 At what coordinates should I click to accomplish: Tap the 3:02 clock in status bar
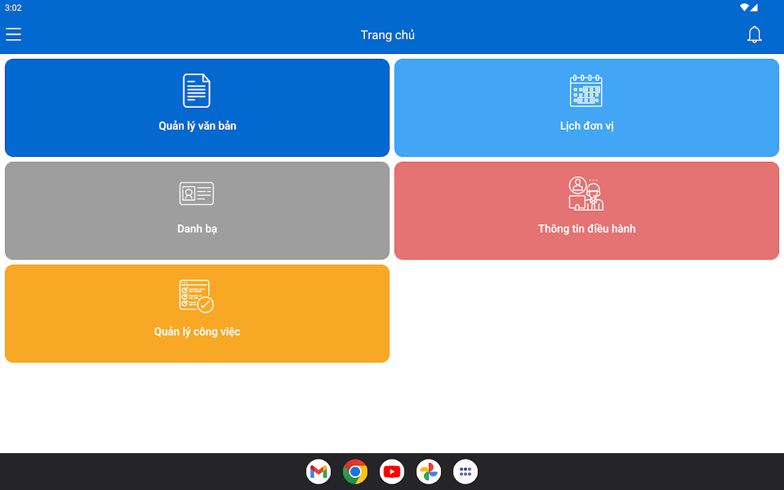13,8
